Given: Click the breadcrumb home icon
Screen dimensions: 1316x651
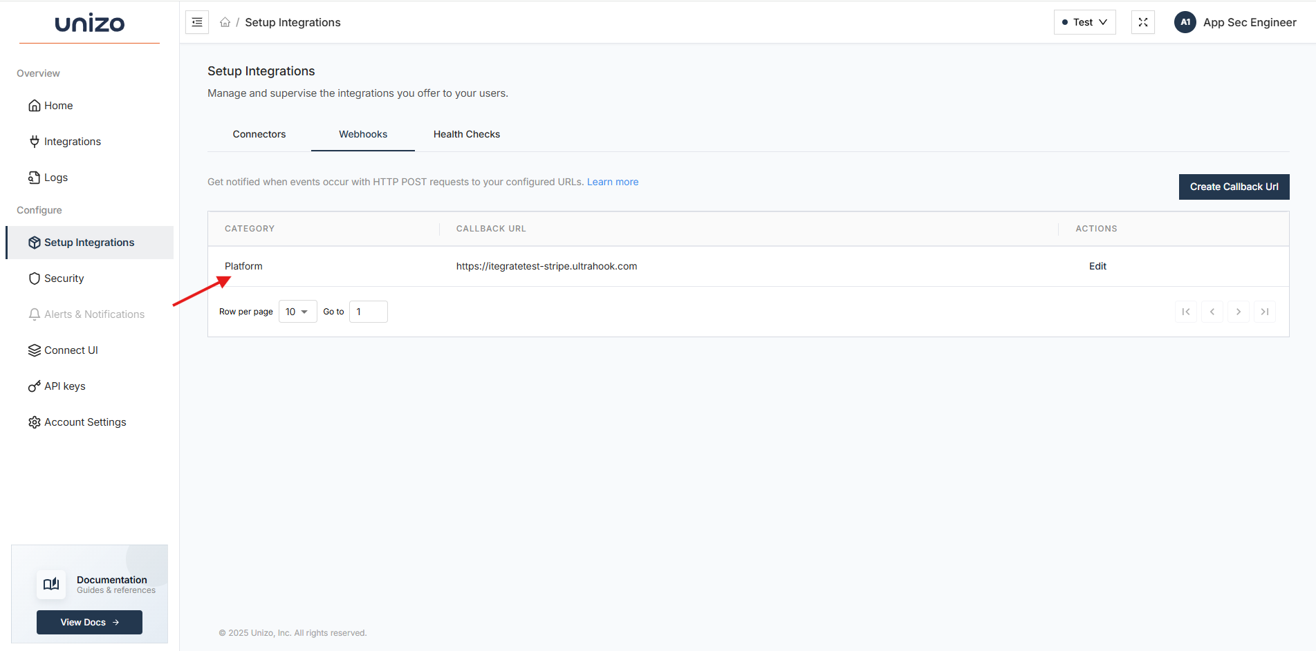Looking at the screenshot, I should point(225,21).
